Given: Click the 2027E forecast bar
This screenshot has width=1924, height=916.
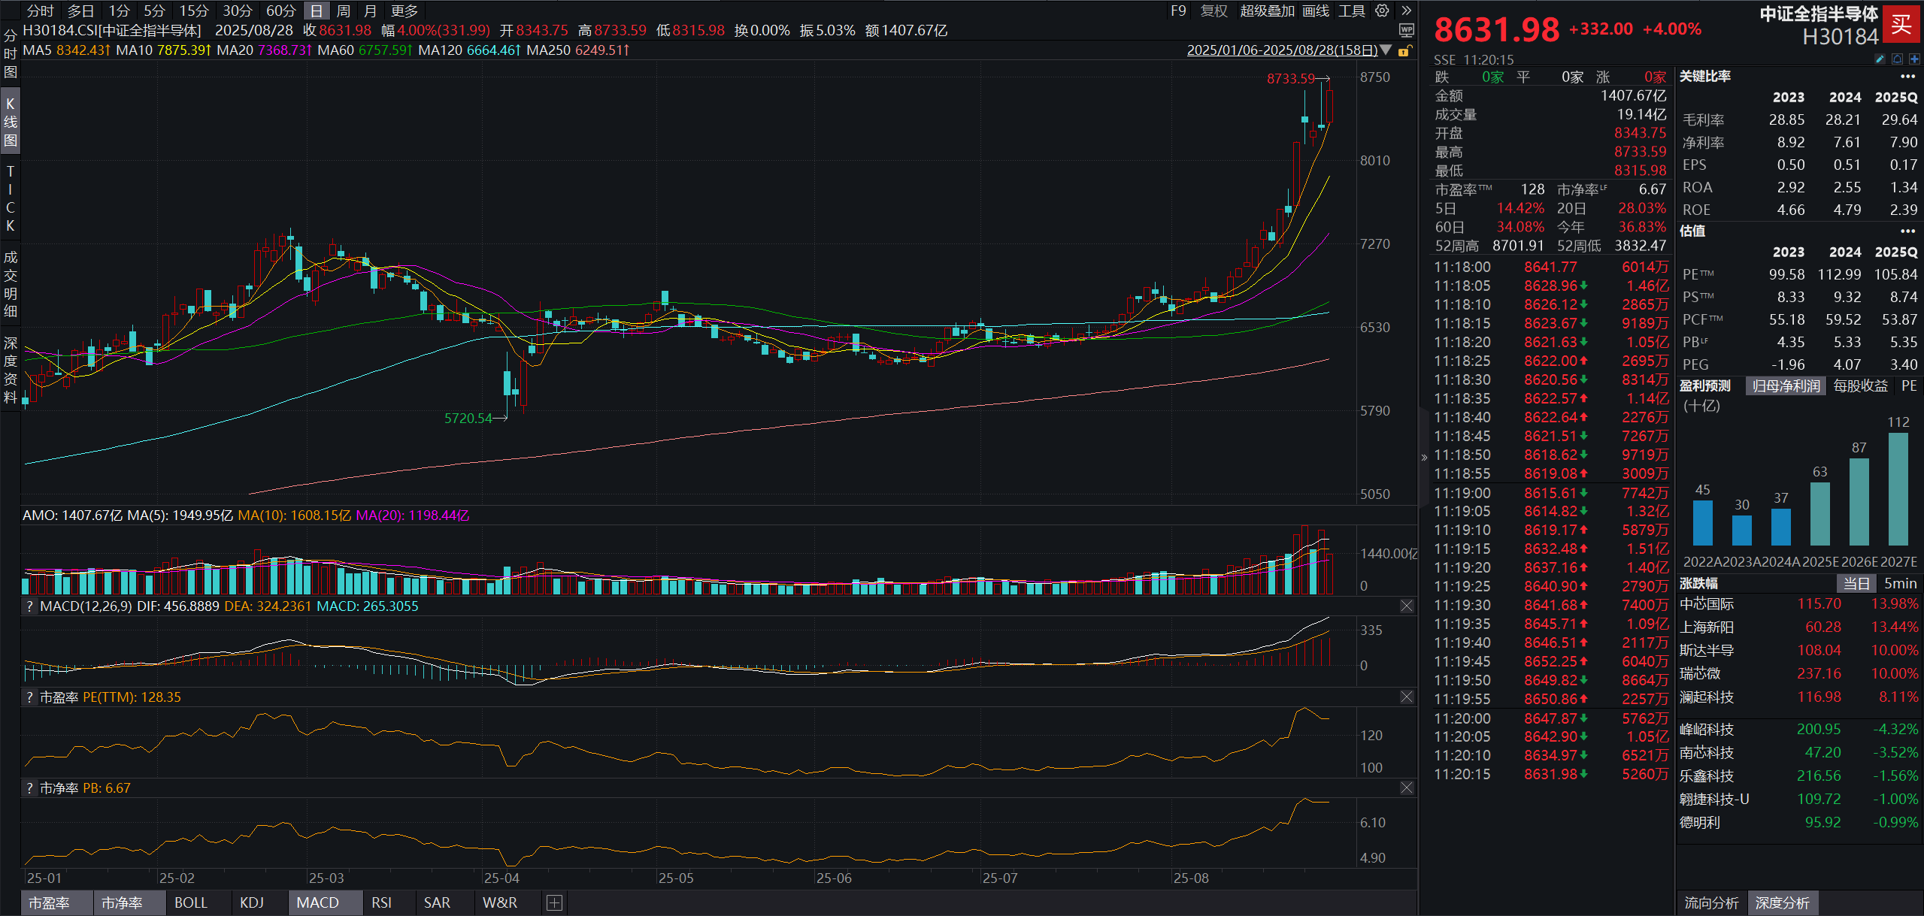Looking at the screenshot, I should [x=1898, y=488].
